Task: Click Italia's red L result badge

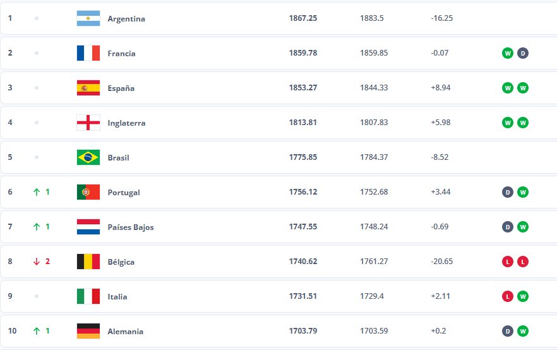Action: [x=508, y=296]
